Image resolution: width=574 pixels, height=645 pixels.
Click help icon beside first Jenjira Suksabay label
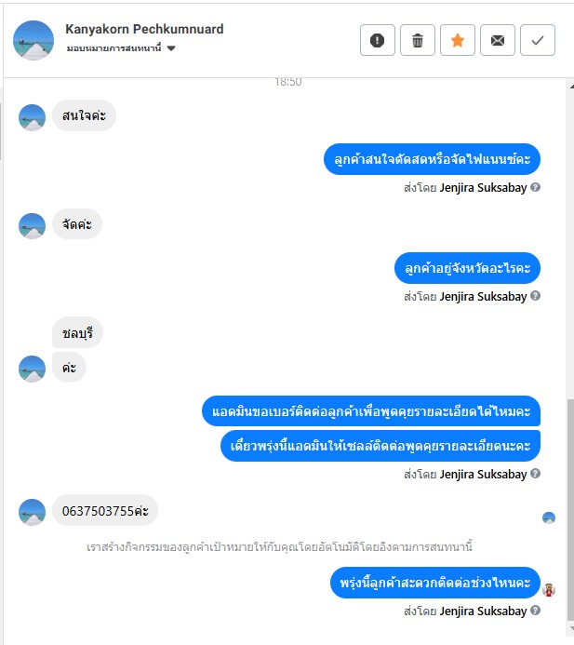click(535, 187)
